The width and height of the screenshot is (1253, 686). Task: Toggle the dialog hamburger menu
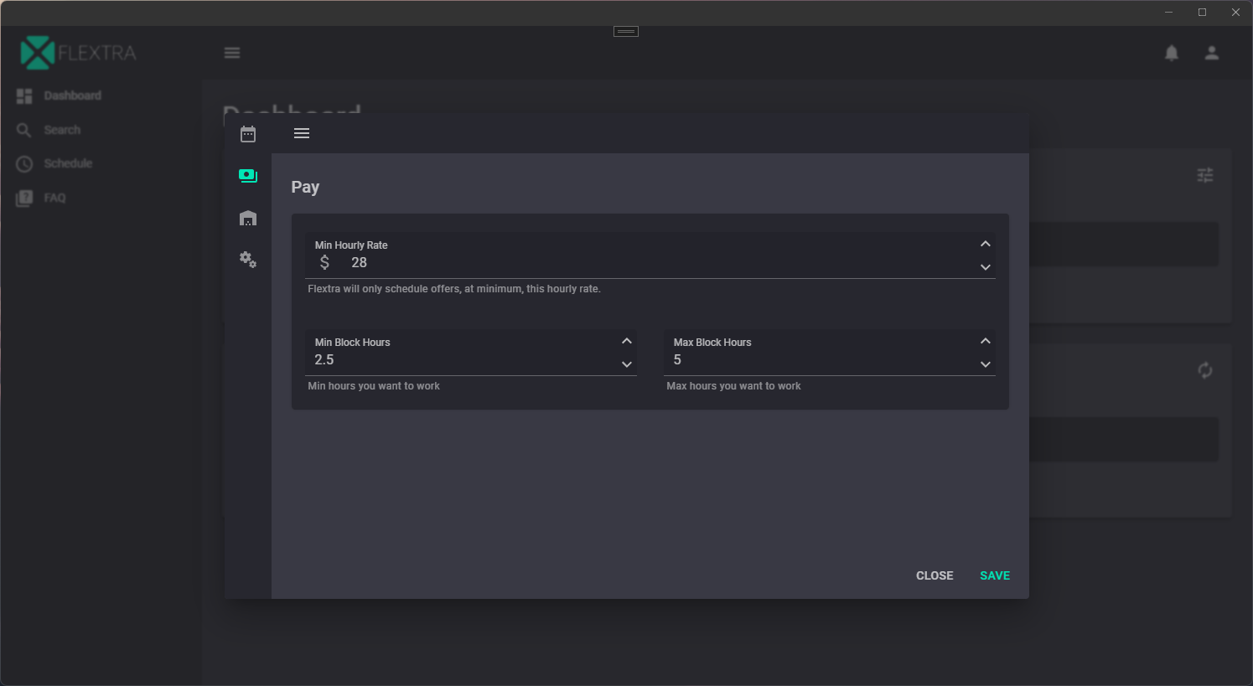pyautogui.click(x=302, y=134)
